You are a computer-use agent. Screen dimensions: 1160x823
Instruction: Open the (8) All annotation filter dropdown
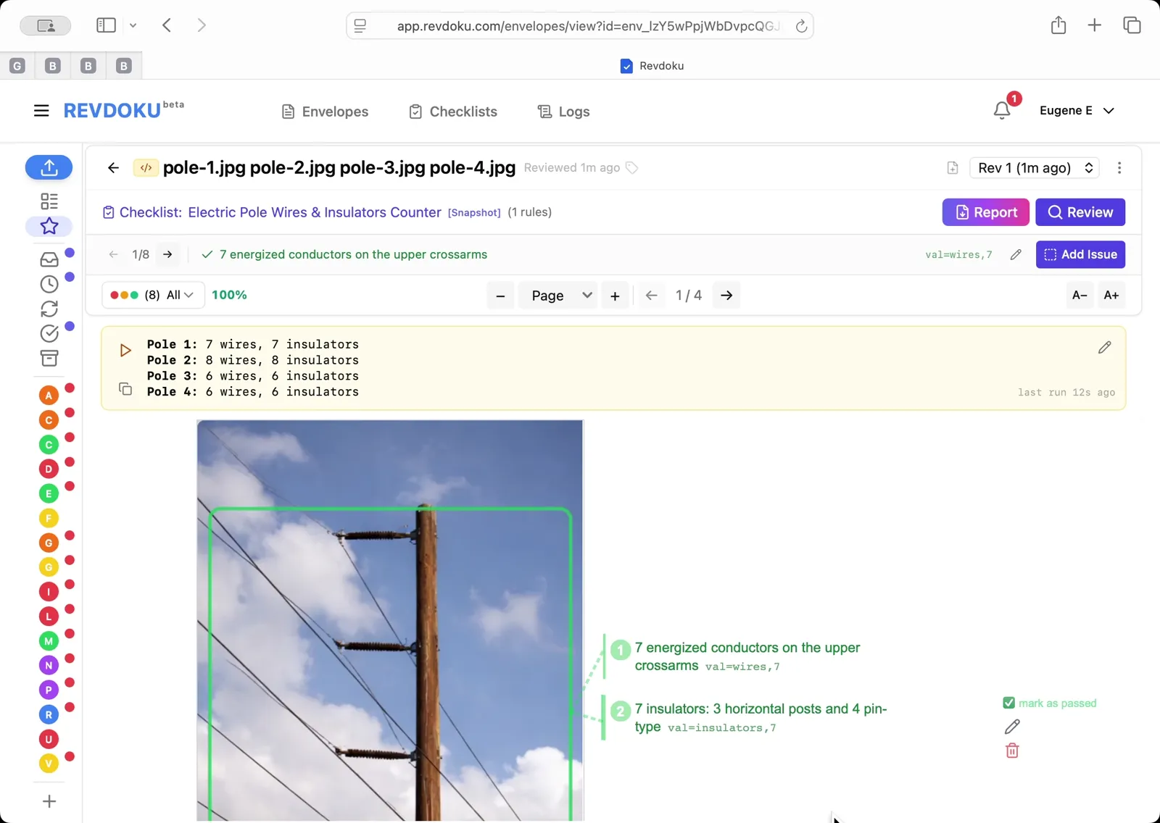[x=152, y=295]
